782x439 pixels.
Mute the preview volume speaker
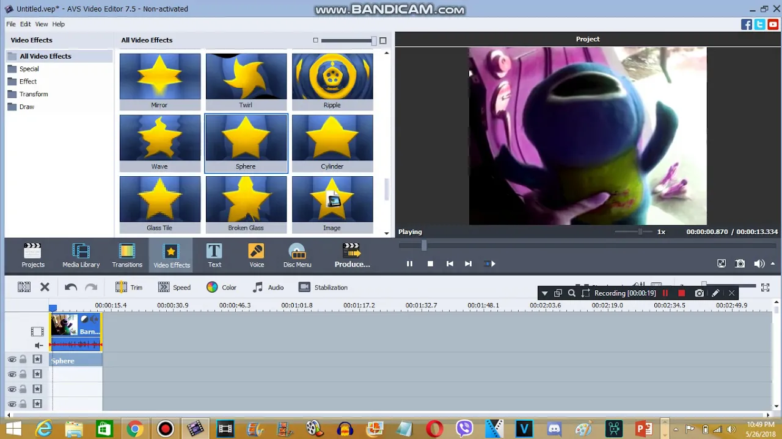tap(759, 264)
